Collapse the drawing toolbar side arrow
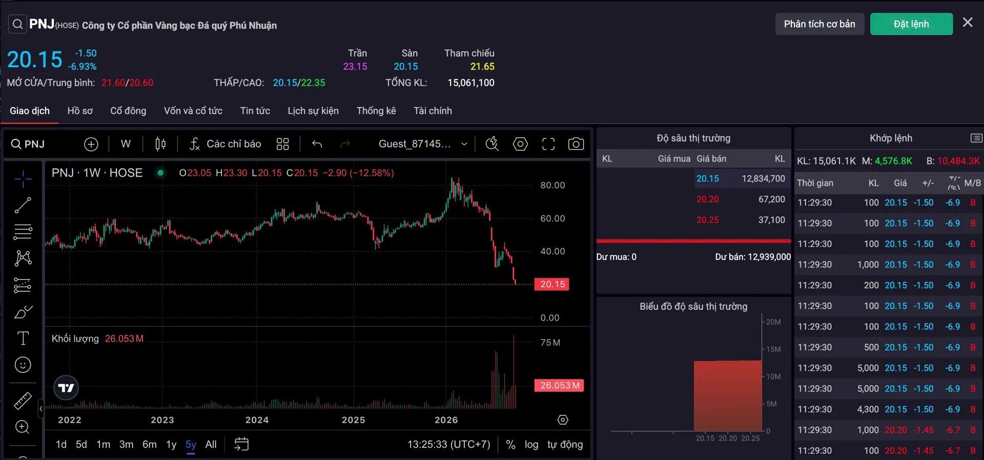984x460 pixels. [x=41, y=409]
